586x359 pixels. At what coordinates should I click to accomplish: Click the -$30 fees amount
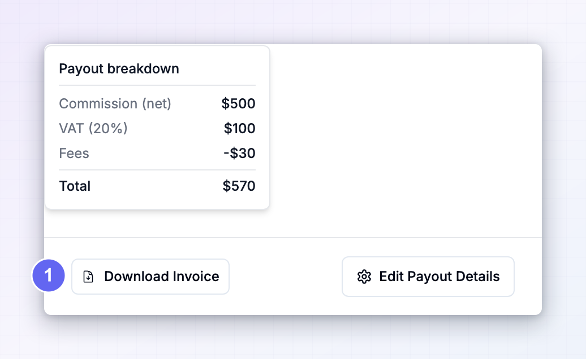239,153
